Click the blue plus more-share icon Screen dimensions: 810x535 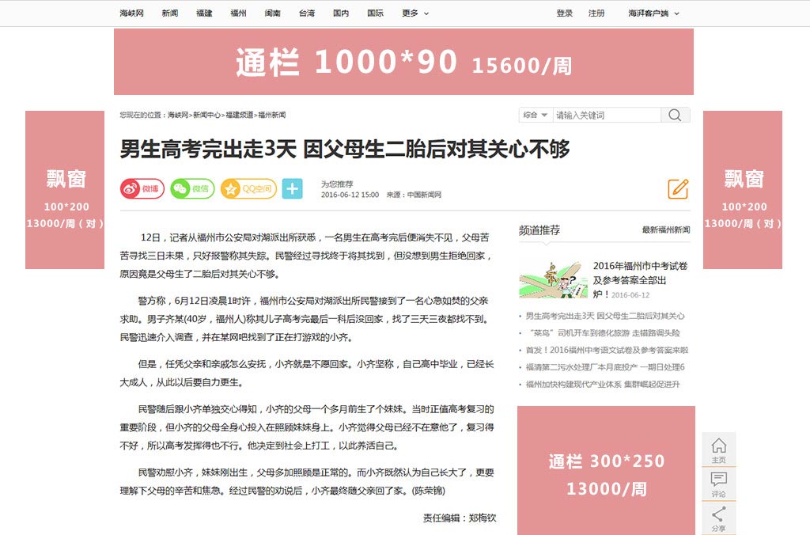click(292, 189)
